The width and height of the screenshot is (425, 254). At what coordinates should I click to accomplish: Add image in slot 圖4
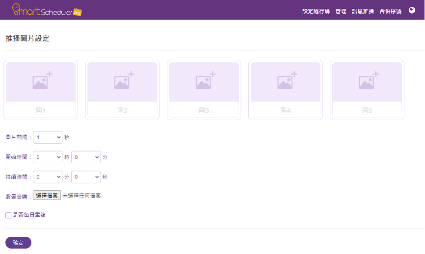(x=286, y=82)
